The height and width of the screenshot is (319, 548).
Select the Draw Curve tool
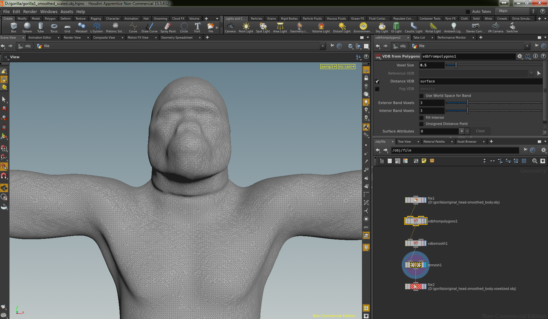[x=149, y=27]
